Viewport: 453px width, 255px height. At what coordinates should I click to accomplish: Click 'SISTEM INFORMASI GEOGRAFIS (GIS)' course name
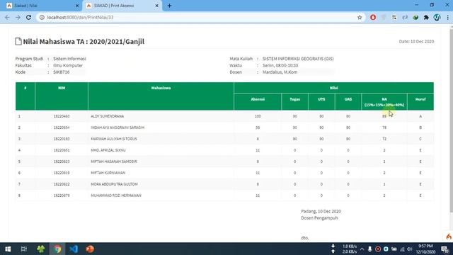pyautogui.click(x=298, y=59)
